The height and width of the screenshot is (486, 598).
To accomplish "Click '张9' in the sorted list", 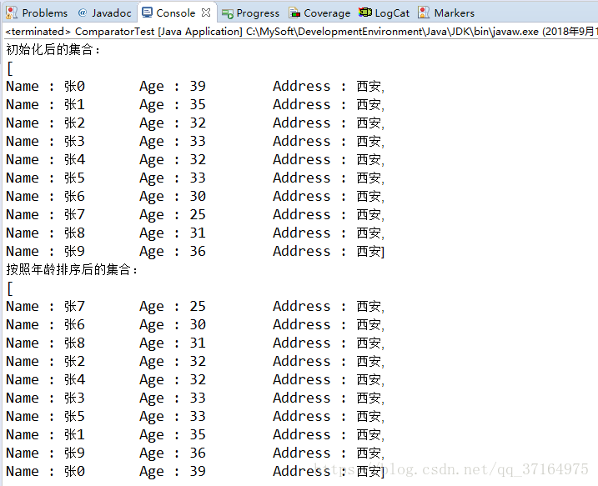I will tap(74, 453).
